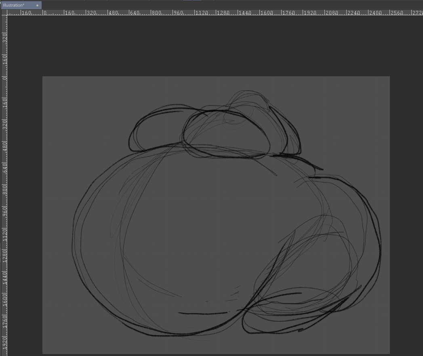The height and width of the screenshot is (356, 423).
Task: Close the Illustration* tab via its dot button
Action: click(37, 5)
